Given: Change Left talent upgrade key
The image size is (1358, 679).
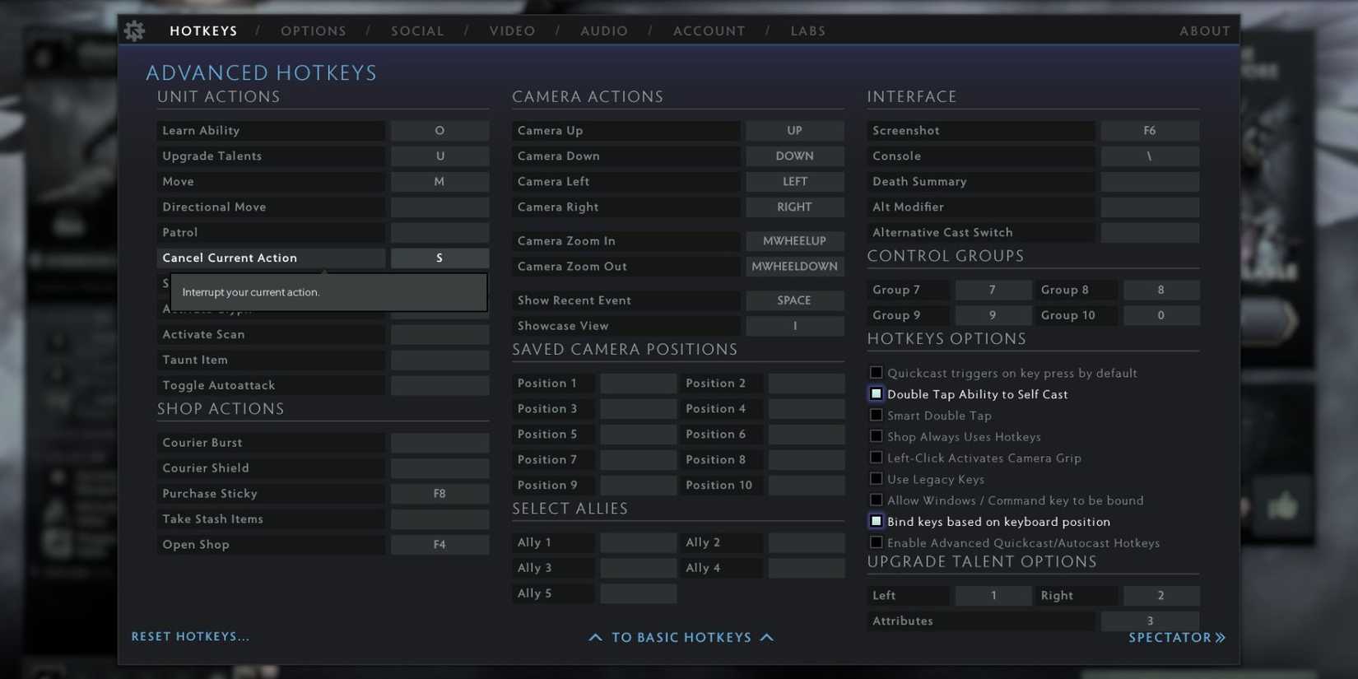Looking at the screenshot, I should 993,595.
